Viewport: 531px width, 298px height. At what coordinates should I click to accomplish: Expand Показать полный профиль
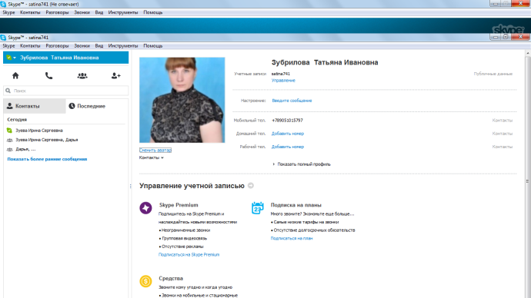[302, 164]
